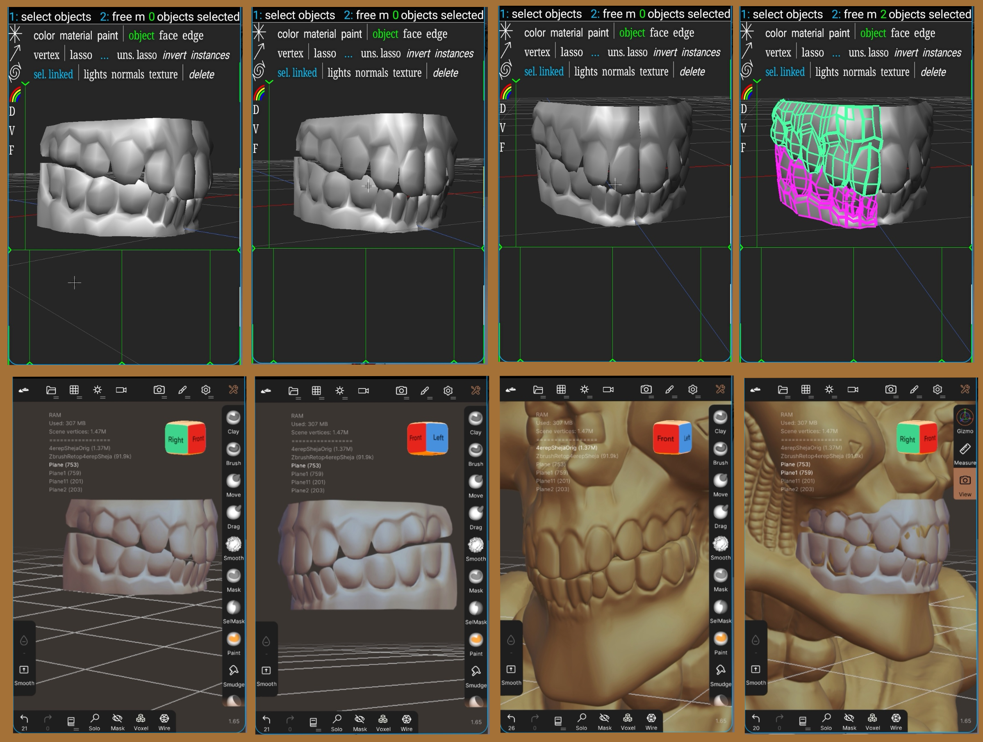The image size is (983, 742).
Task: Pick Smudge tool beside the golden skull
Action: pyautogui.click(x=720, y=671)
